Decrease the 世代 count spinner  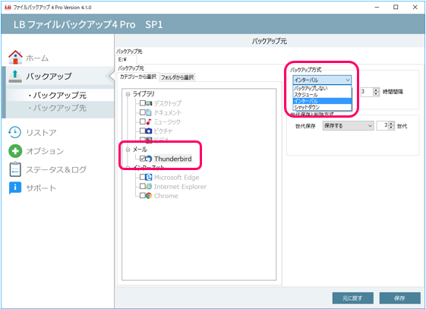coord(391,128)
